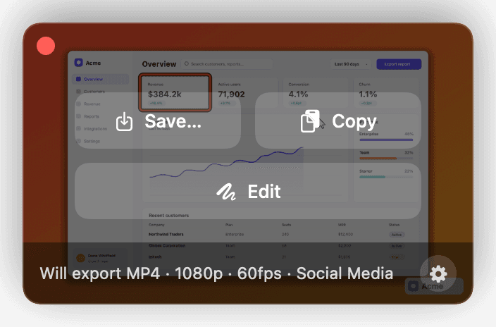The width and height of the screenshot is (496, 327).
Task: Click "Will export MP4 · 1080p · 60fps" text
Action: [x=161, y=273]
